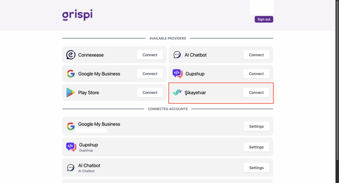Connect the Play Store provider
339x183 pixels.
pos(150,92)
